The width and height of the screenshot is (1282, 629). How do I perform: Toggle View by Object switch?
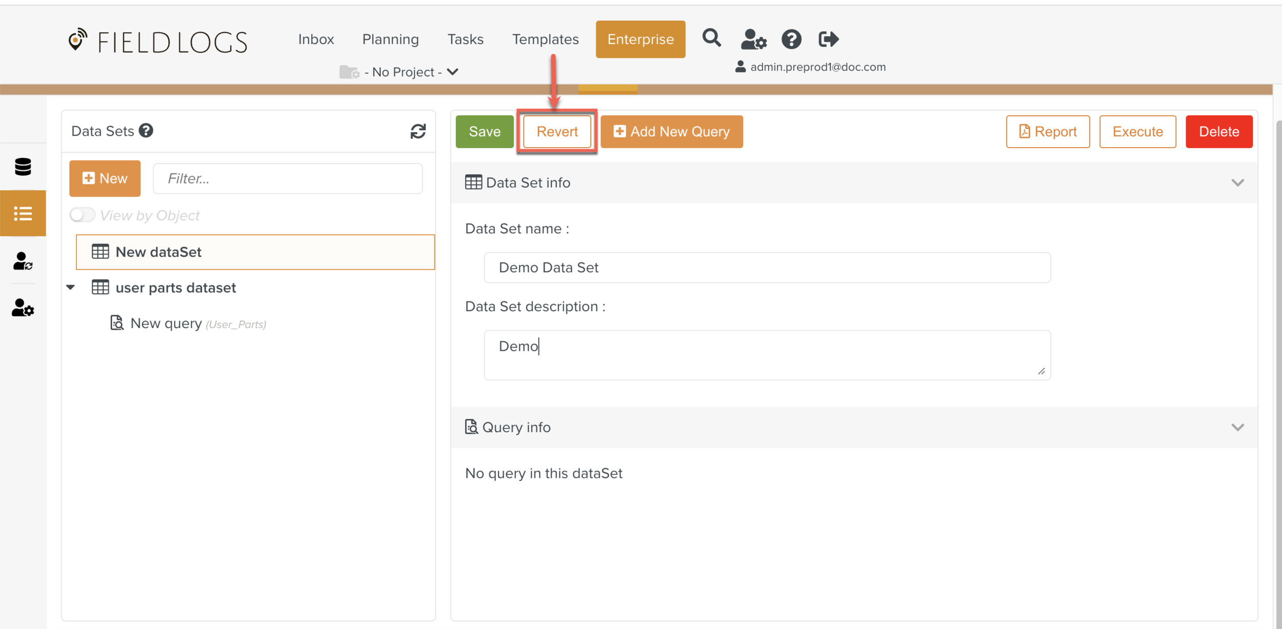83,215
